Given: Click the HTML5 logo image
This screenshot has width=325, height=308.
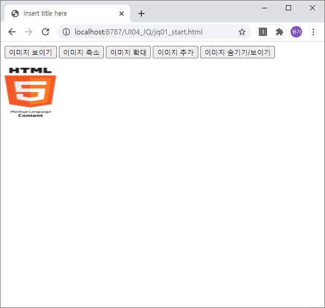Looking at the screenshot, I should (x=30, y=92).
